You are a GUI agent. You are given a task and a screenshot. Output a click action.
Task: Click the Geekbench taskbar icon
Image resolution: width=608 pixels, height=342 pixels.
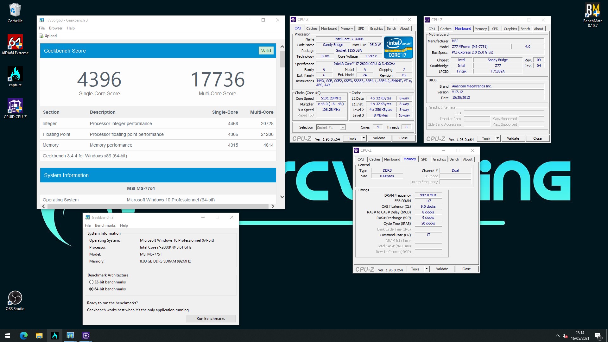point(70,336)
